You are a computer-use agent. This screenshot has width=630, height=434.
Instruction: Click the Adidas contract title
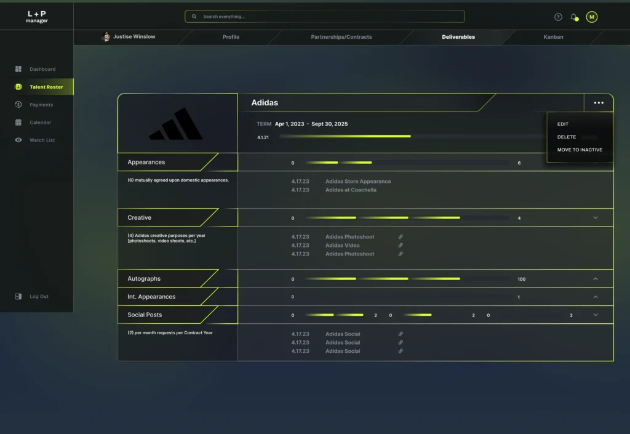pyautogui.click(x=265, y=103)
